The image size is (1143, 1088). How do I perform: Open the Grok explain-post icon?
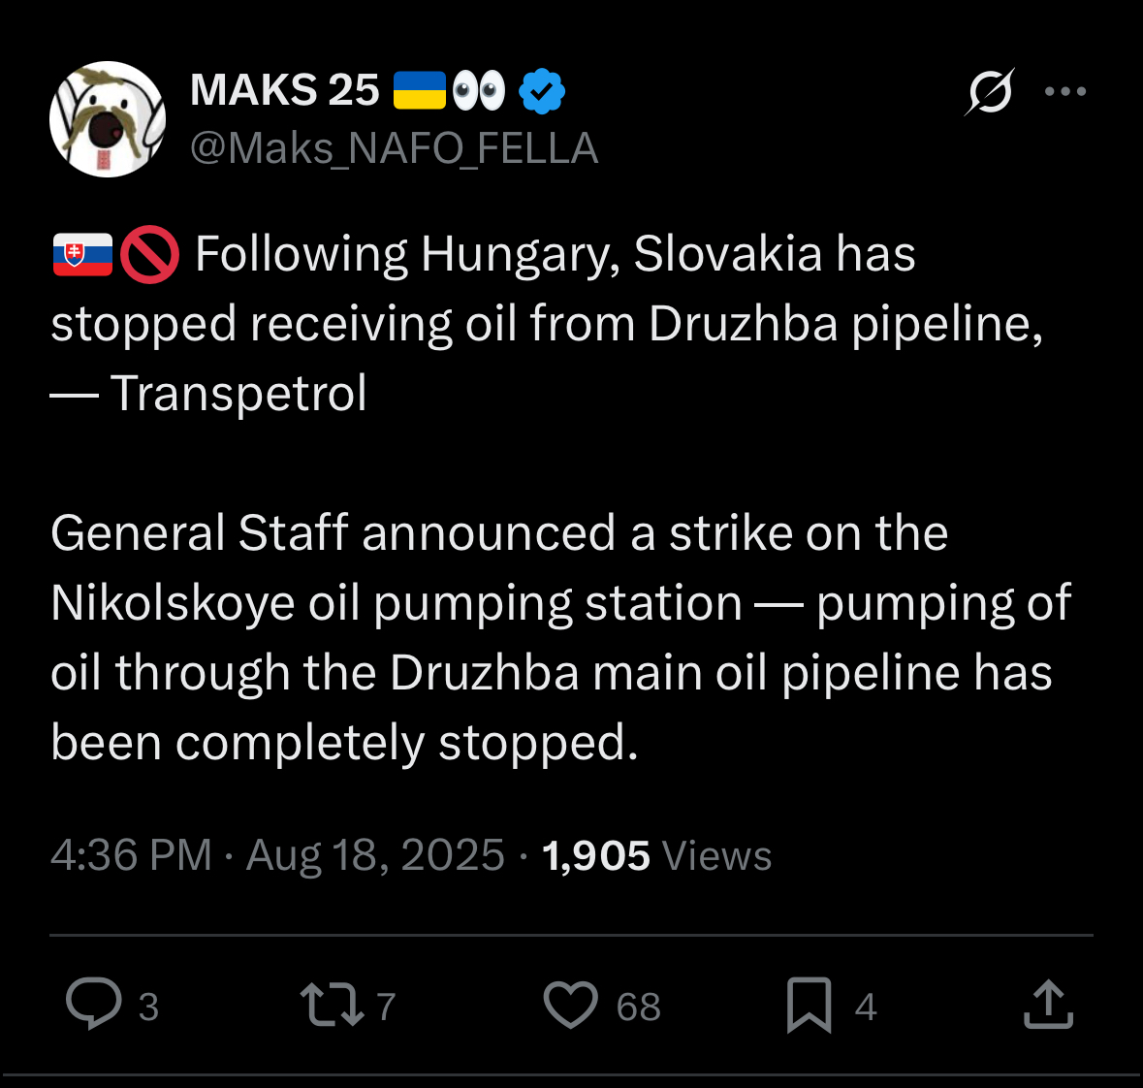990,92
